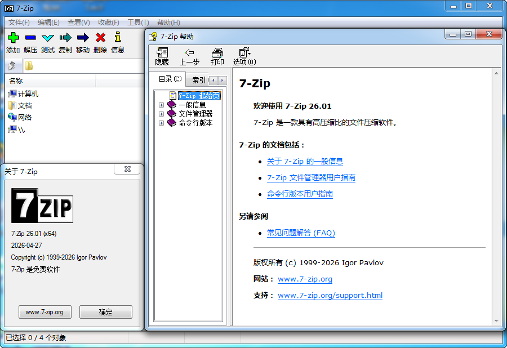Click the green Add (添加) plus icon

point(14,38)
